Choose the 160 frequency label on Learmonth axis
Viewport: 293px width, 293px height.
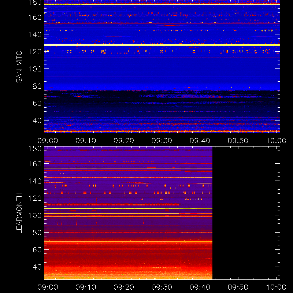point(35,164)
